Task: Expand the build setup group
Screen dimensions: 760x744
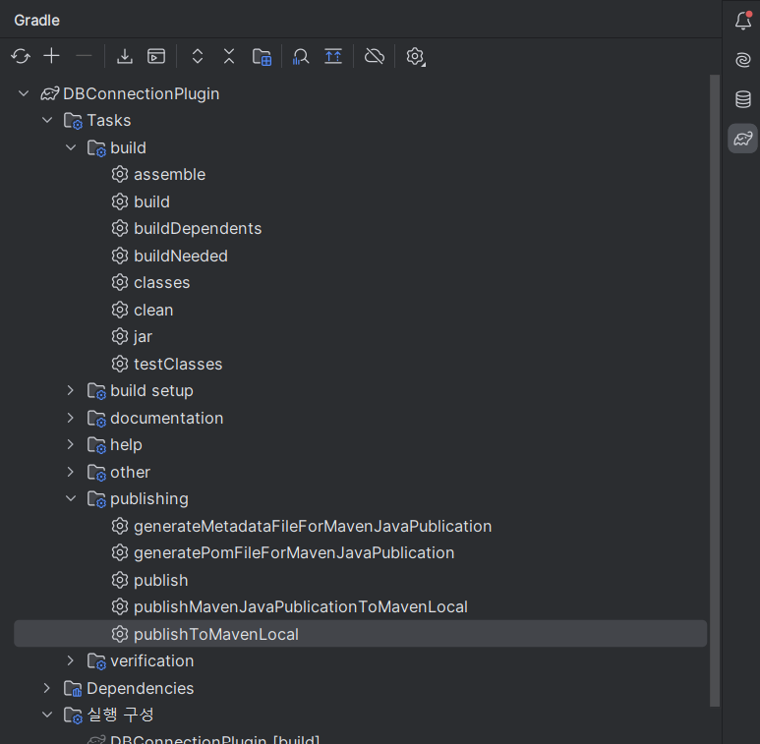Action: point(70,390)
